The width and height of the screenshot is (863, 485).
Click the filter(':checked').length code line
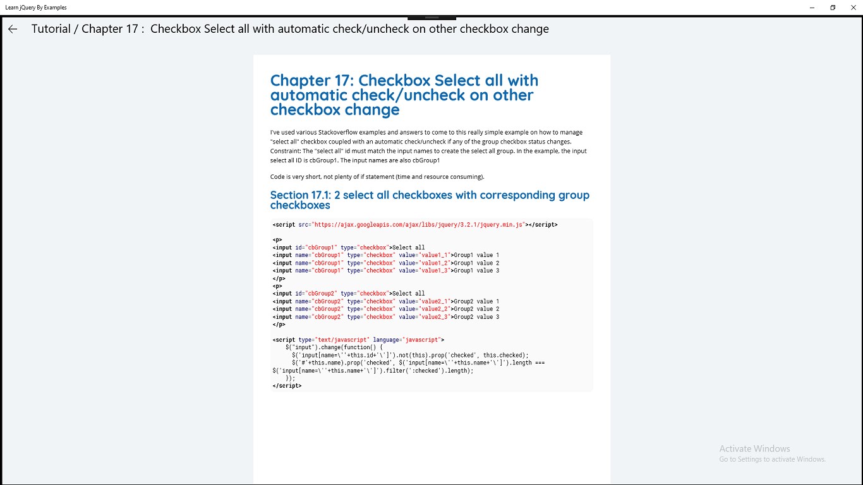pyautogui.click(x=373, y=371)
